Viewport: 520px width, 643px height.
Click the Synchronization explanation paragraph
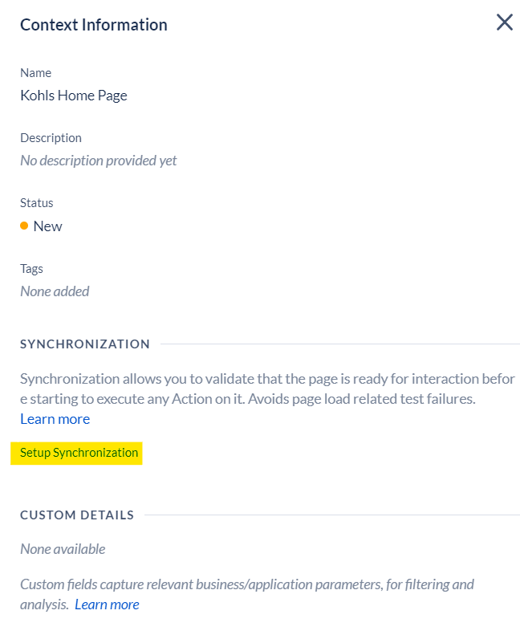pos(267,389)
